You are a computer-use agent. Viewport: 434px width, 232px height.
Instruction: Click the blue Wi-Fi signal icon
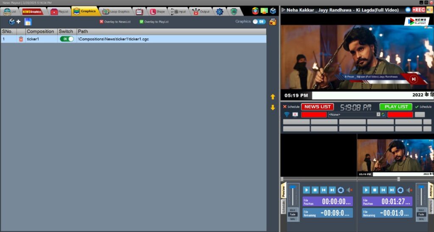[287, 115]
